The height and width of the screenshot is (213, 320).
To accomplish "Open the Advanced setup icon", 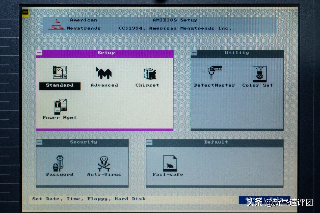I will [104, 73].
